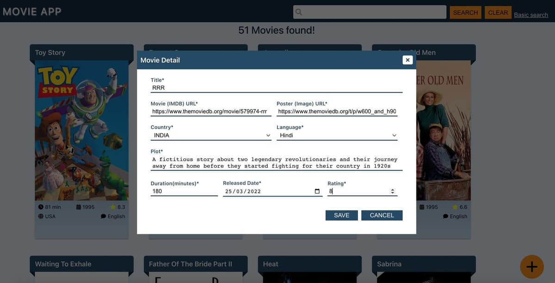Open the calendar picker for Released Date
The width and height of the screenshot is (555, 283).
click(x=317, y=192)
